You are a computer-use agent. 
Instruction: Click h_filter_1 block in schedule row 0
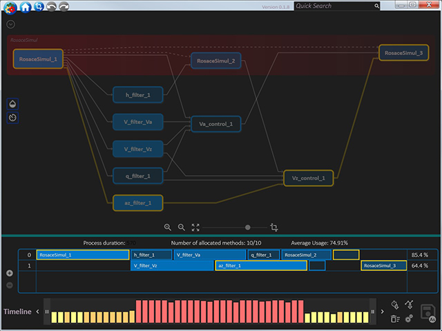click(151, 254)
